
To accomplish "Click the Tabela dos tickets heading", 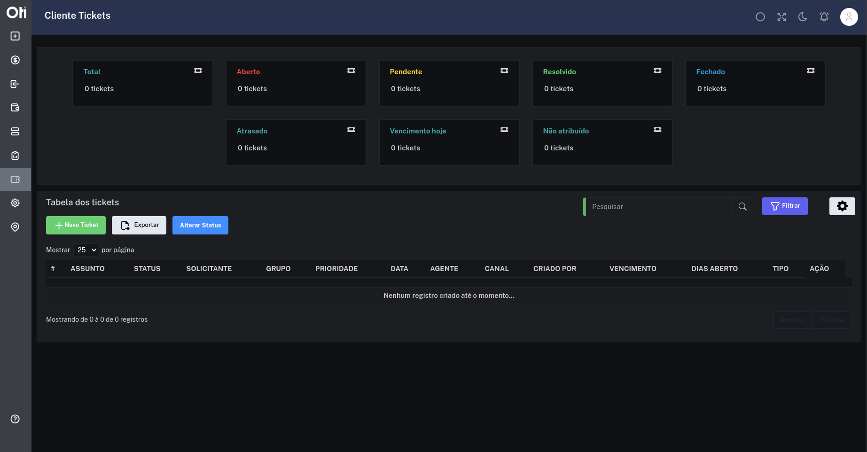I will pos(82,203).
